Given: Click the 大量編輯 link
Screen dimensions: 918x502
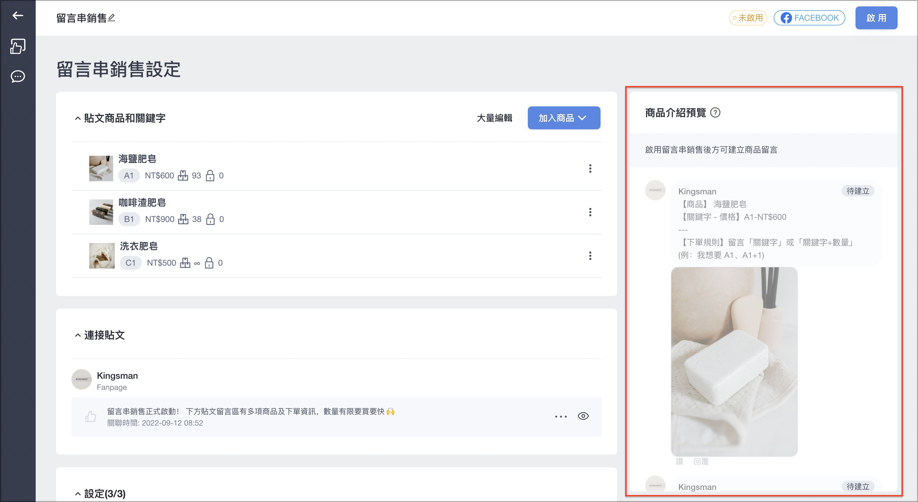Looking at the screenshot, I should tap(494, 118).
